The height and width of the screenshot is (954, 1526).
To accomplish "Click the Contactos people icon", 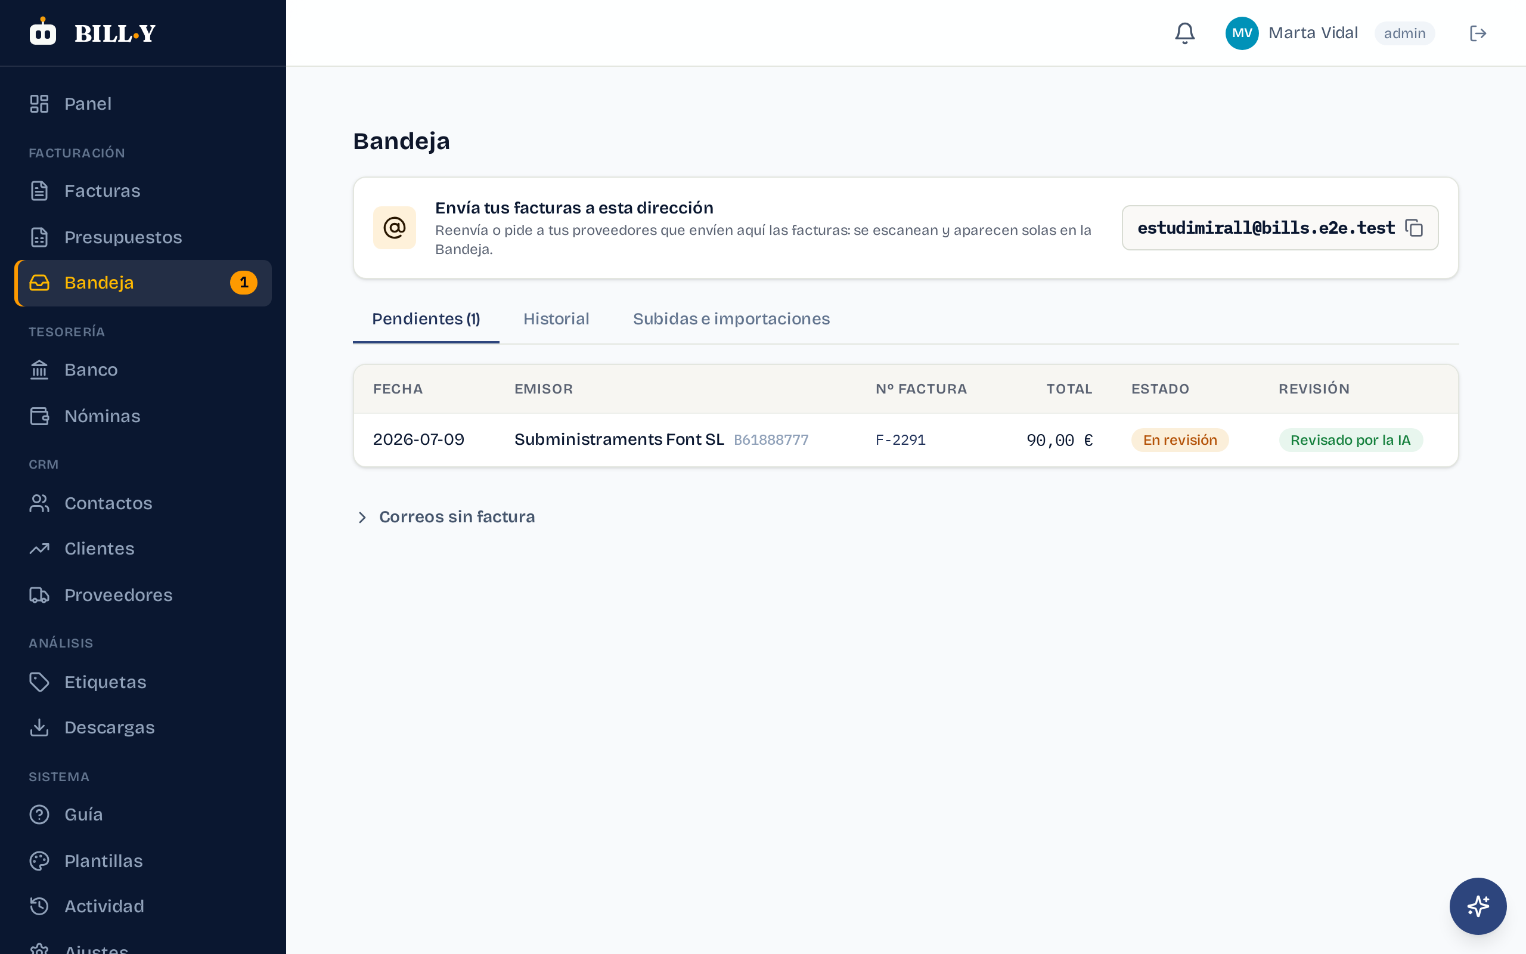I will click(x=39, y=503).
